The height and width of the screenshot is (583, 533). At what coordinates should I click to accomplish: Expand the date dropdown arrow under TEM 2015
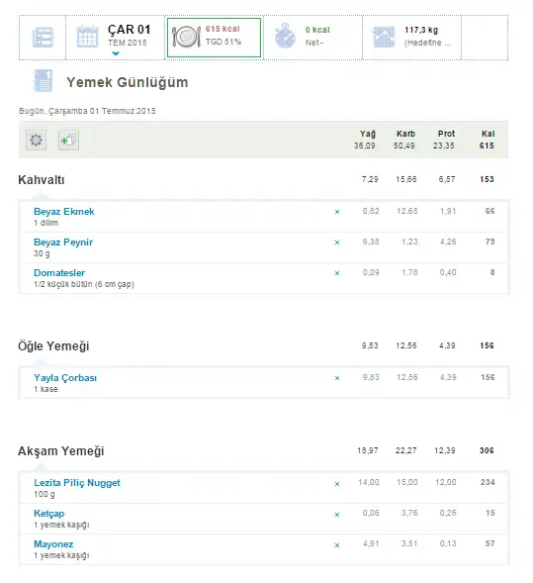pos(116,53)
